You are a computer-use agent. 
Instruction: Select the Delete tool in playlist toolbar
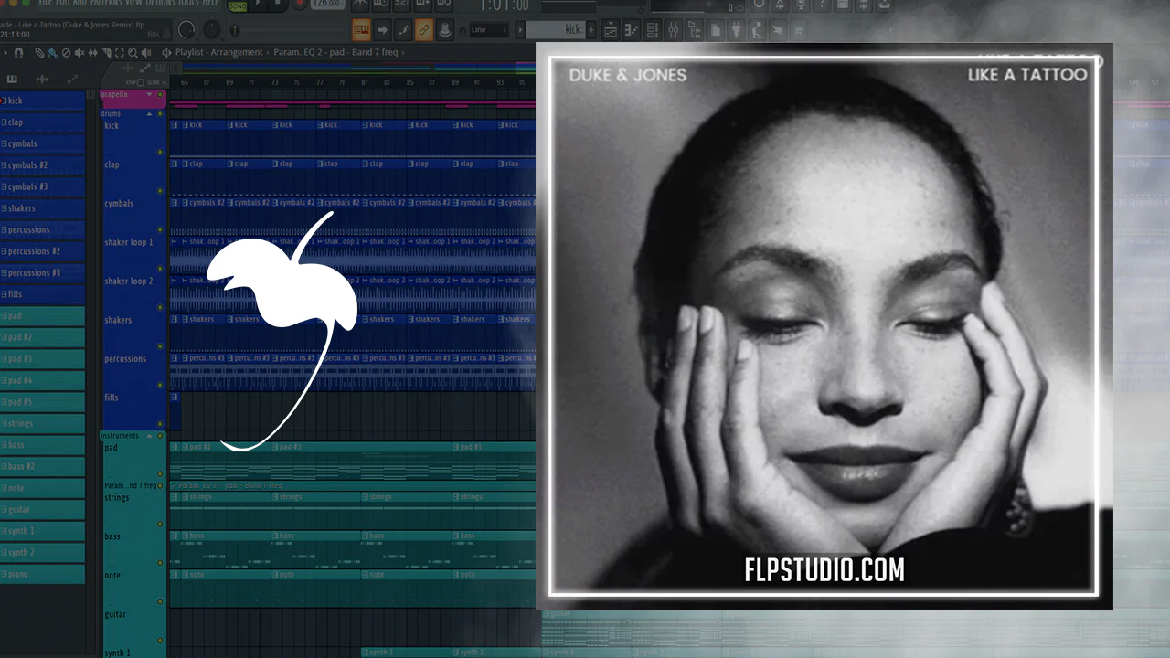point(65,53)
